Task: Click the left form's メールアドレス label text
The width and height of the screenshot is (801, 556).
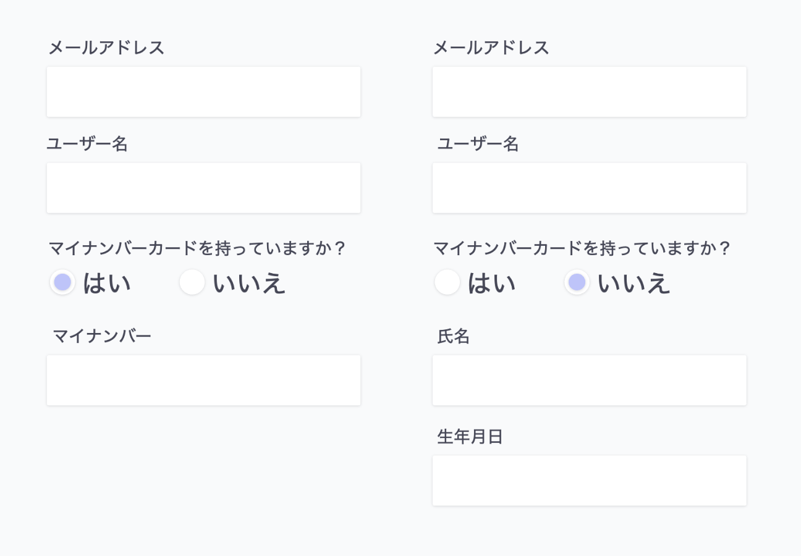Action: tap(106, 48)
